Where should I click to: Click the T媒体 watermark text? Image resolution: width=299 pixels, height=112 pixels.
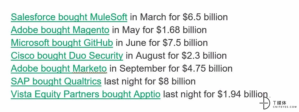[x=280, y=103]
